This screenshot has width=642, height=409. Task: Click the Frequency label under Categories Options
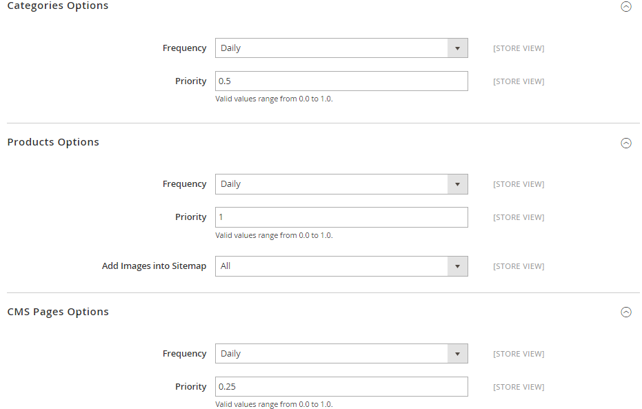pos(184,48)
